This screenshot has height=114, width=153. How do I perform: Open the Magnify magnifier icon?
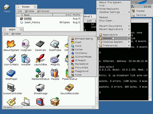point(55,59)
